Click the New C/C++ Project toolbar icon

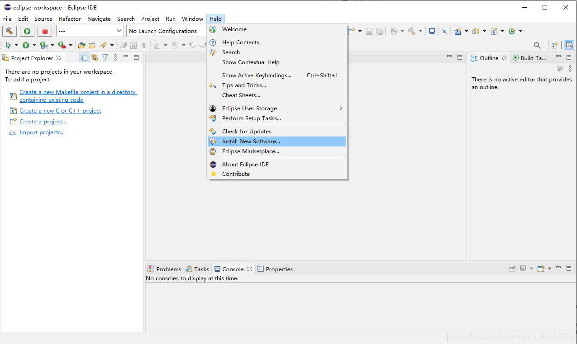pyautogui.click(x=458, y=31)
